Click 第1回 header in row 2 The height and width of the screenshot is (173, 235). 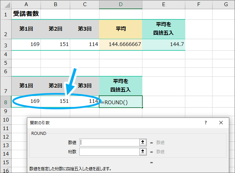(x=26, y=29)
